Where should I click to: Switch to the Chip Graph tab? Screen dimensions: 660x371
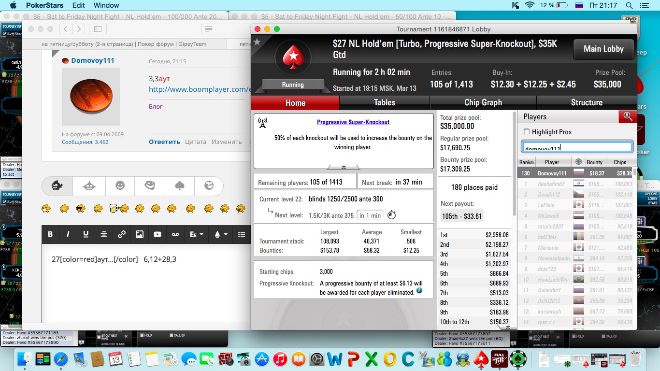pyautogui.click(x=483, y=102)
